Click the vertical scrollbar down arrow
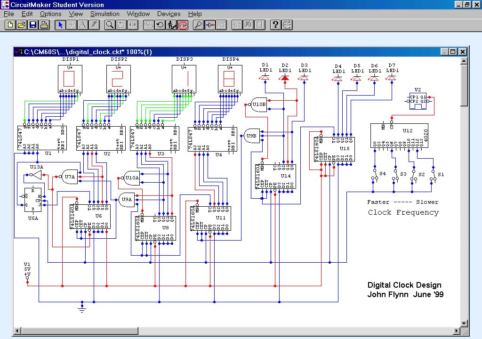The image size is (482, 339). coord(464,323)
